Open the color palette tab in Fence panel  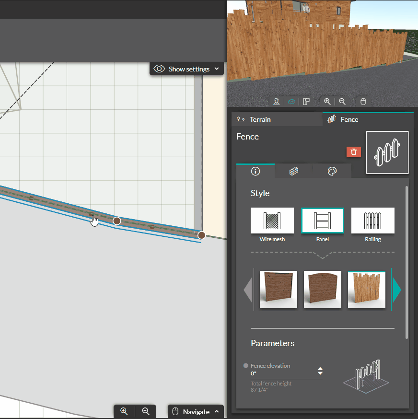coord(332,171)
